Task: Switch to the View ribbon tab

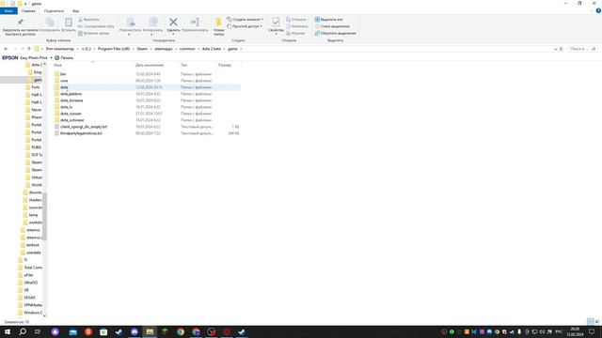Action: click(x=75, y=11)
